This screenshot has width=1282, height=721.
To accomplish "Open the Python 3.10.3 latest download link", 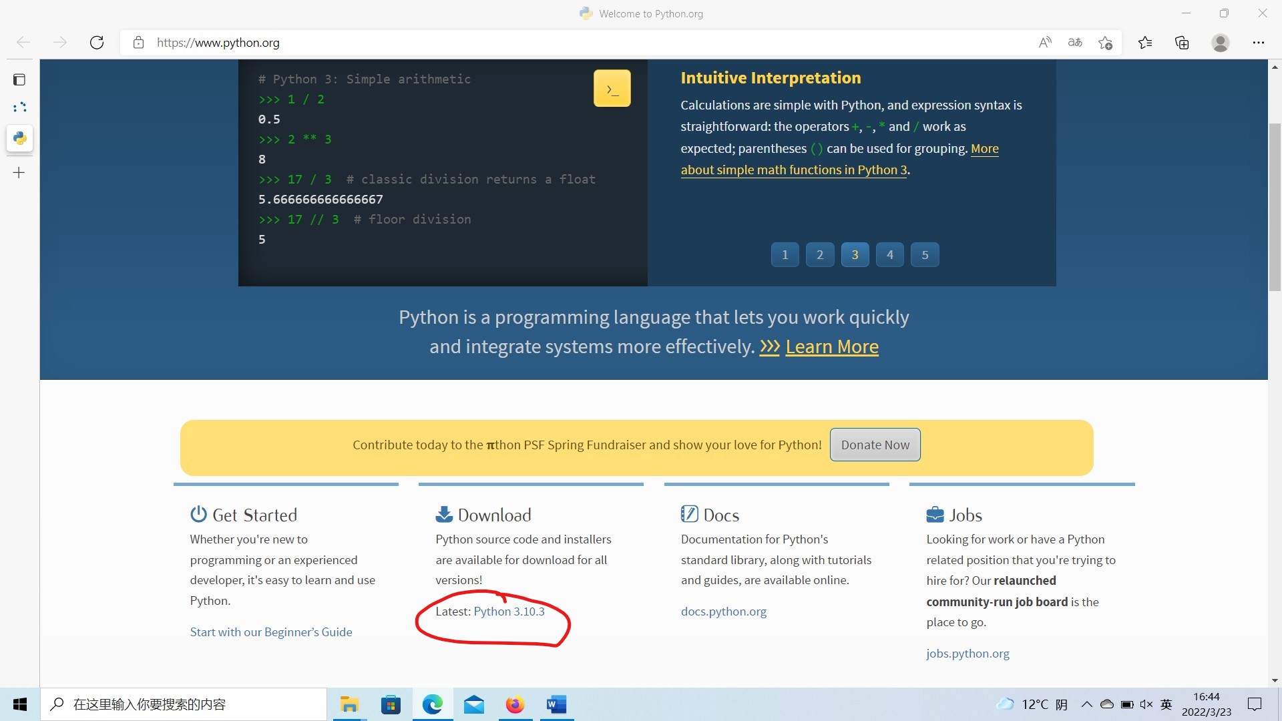I will [509, 612].
